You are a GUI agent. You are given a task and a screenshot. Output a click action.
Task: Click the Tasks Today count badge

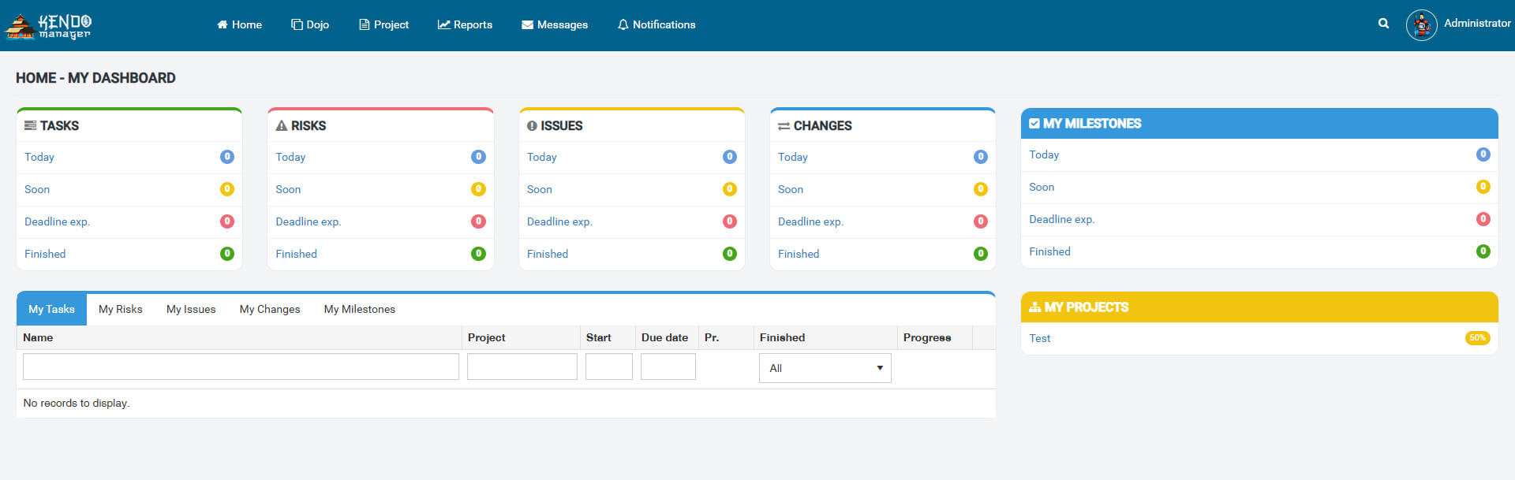point(227,157)
